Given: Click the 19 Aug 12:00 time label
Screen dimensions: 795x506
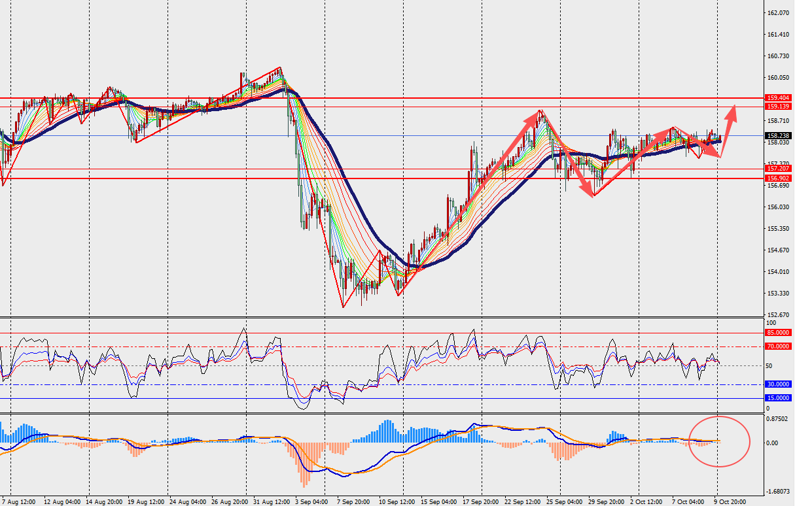Looking at the screenshot, I should (145, 501).
